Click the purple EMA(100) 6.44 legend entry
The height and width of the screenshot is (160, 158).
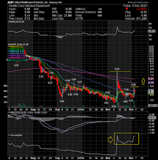16,56
